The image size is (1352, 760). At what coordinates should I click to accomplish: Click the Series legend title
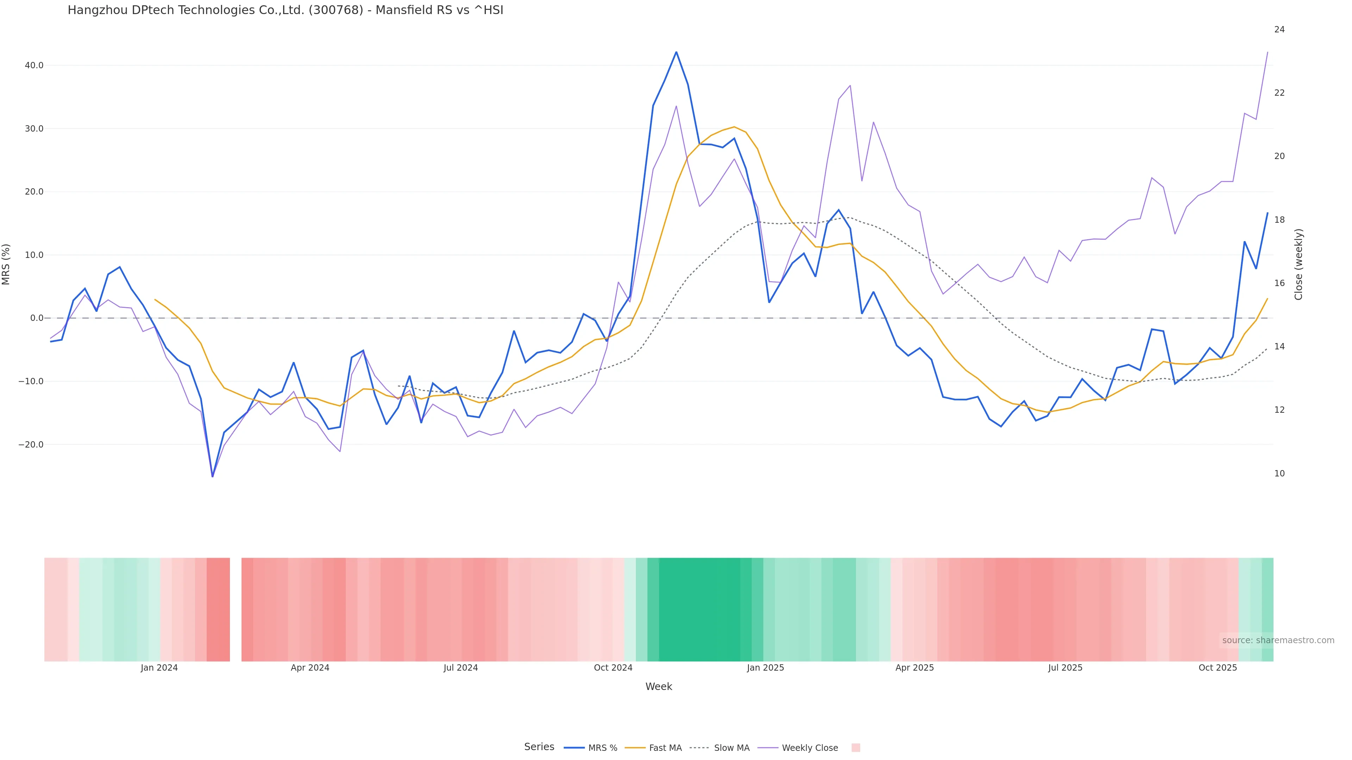click(539, 747)
